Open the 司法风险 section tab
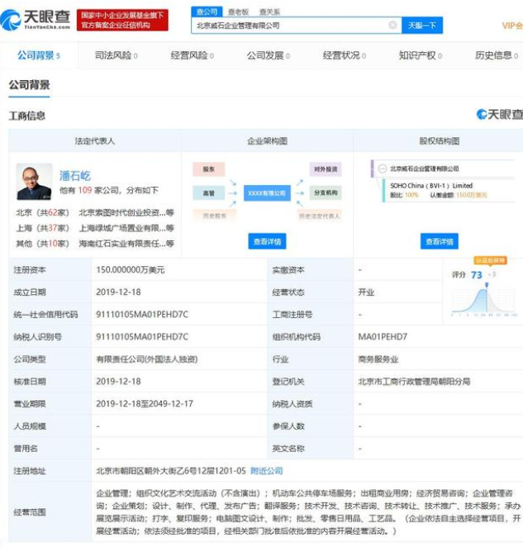The height and width of the screenshot is (547, 523). point(116,55)
